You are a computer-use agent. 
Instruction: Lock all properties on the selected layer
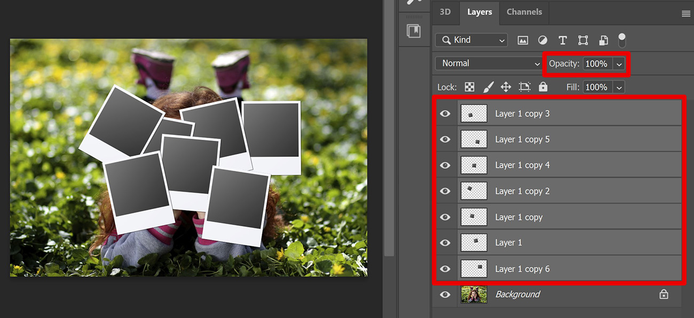click(x=543, y=86)
